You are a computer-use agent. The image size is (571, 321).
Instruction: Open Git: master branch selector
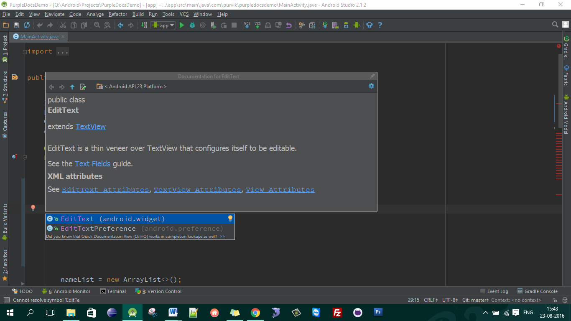[476, 300]
